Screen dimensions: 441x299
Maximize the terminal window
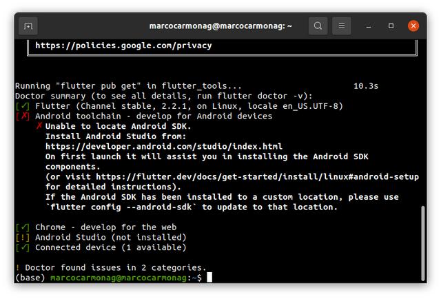click(391, 26)
